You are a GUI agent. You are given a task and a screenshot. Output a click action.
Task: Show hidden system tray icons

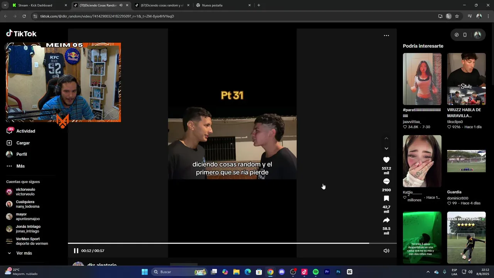tap(428, 272)
